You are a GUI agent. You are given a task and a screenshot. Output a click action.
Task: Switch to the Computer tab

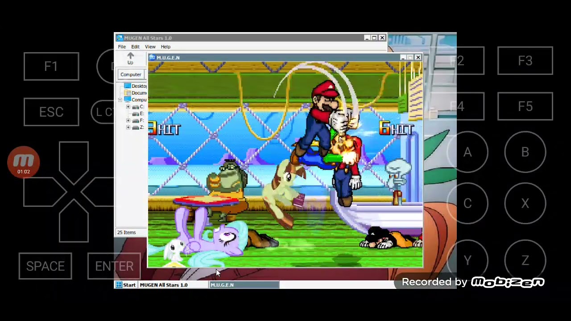coord(131,74)
